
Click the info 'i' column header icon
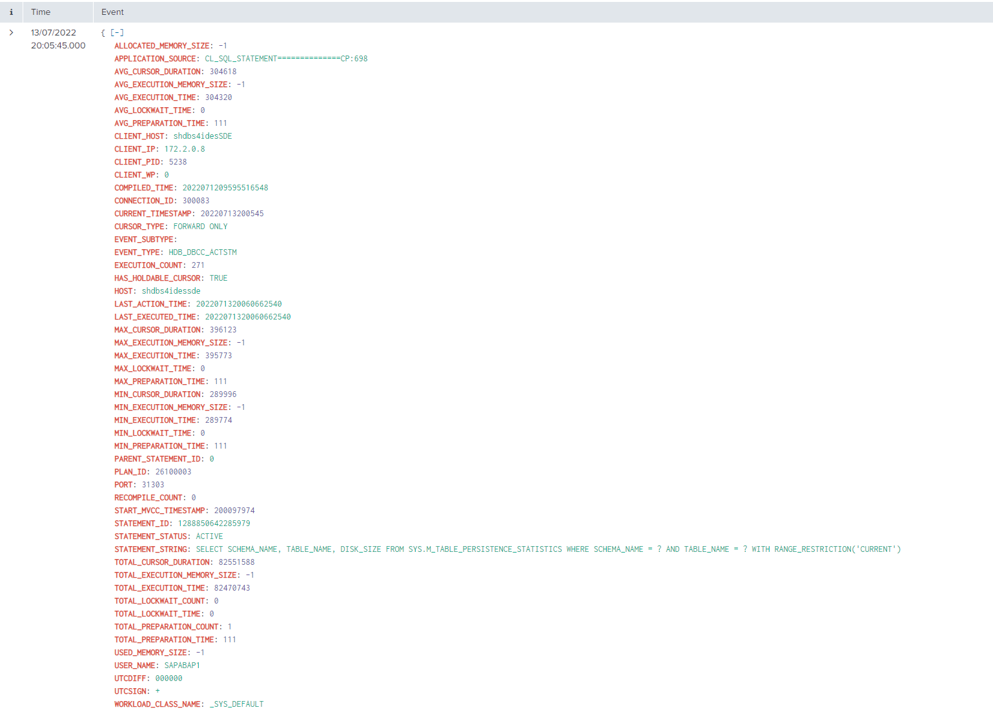coord(11,12)
